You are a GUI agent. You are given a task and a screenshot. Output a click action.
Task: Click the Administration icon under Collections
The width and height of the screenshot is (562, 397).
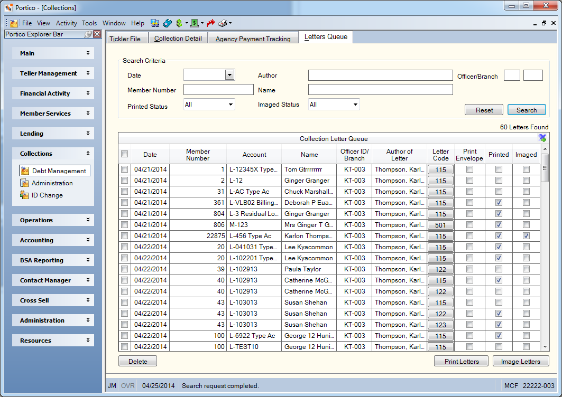pyautogui.click(x=24, y=183)
